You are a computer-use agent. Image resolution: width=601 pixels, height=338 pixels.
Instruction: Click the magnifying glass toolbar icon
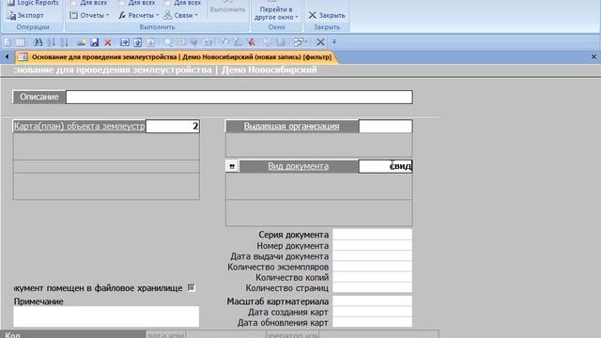point(168,42)
